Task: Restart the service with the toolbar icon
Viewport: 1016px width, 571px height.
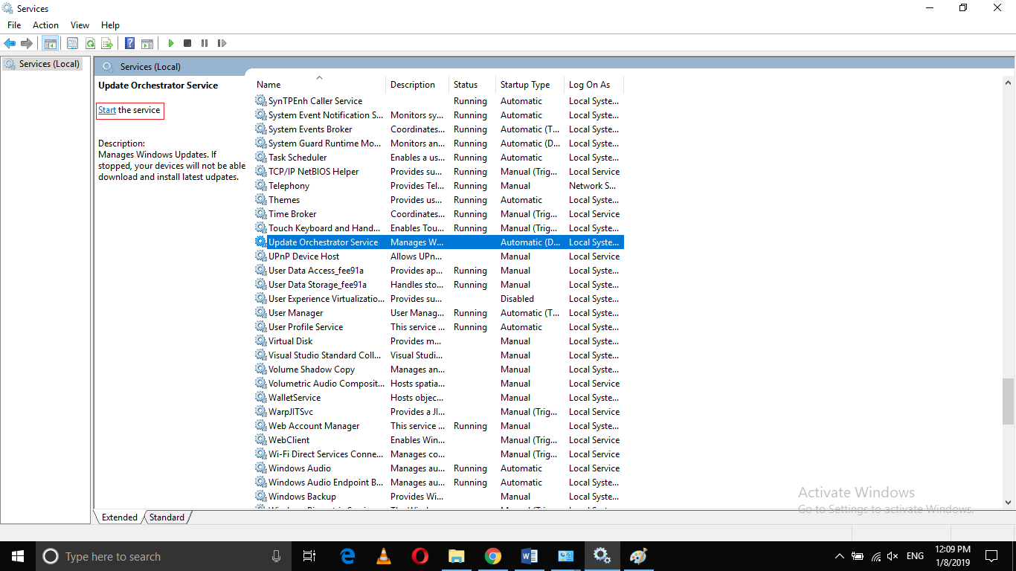Action: click(222, 43)
